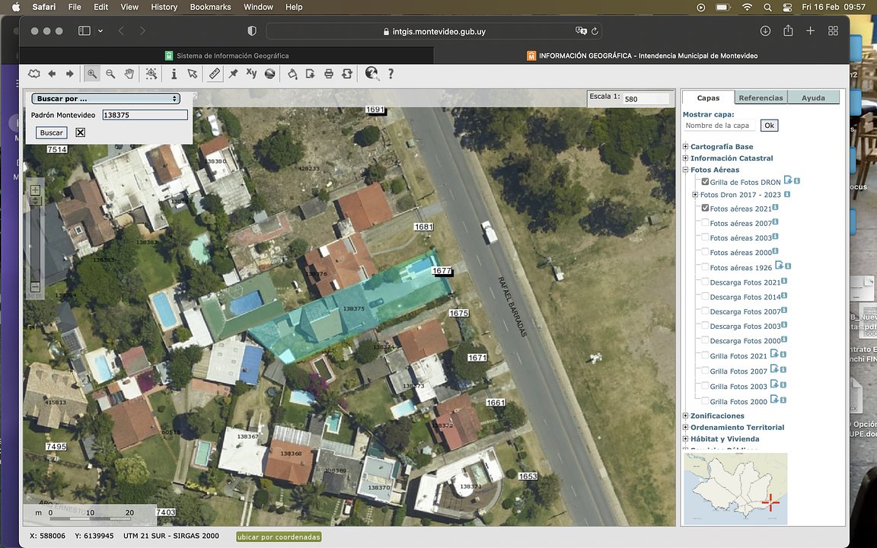Viewport: 877px width, 548px height.
Task: Collapse the Fotos Aéreas layer group
Action: 686,170
